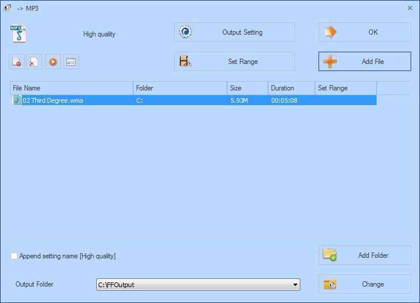Open the multimedia file info icon
This screenshot has height=303, width=420.
[71, 62]
